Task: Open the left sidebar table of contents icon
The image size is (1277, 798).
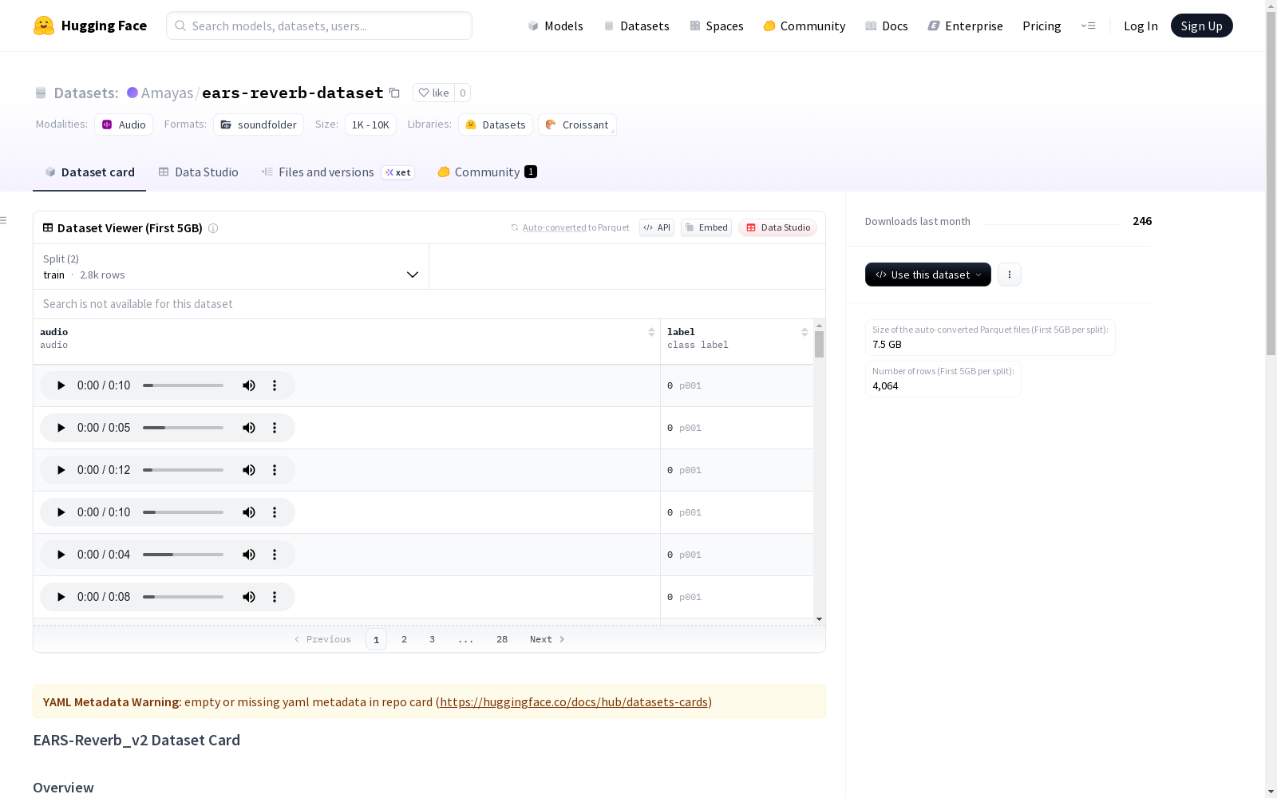Action: click(x=4, y=220)
